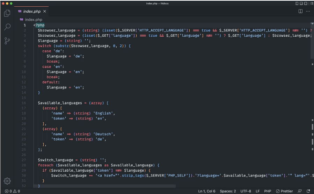Viewport: 314px width, 194px height.
Task: Click the index.php breadcrumb item
Action: pos(34,20)
